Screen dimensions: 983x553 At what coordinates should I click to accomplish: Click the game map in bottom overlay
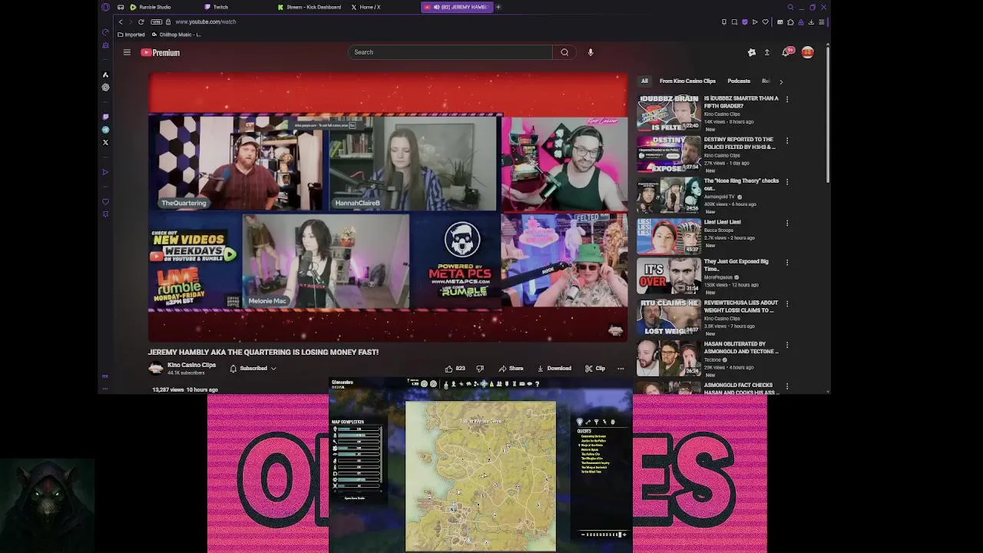click(481, 476)
